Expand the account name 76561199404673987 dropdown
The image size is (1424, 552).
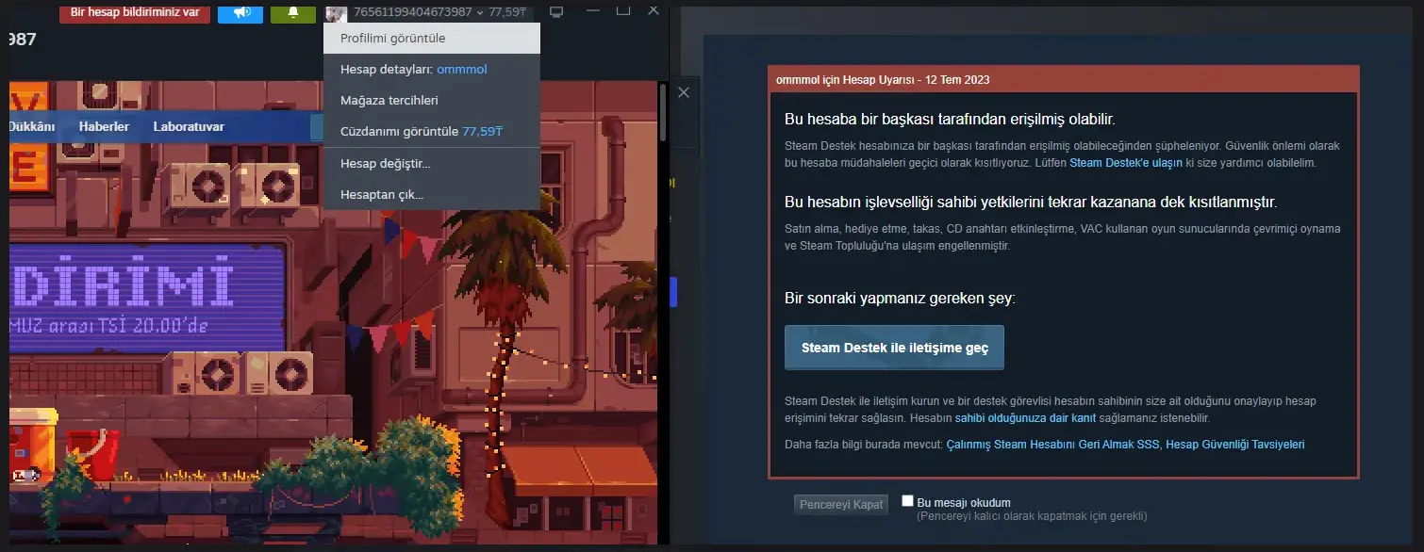(420, 12)
